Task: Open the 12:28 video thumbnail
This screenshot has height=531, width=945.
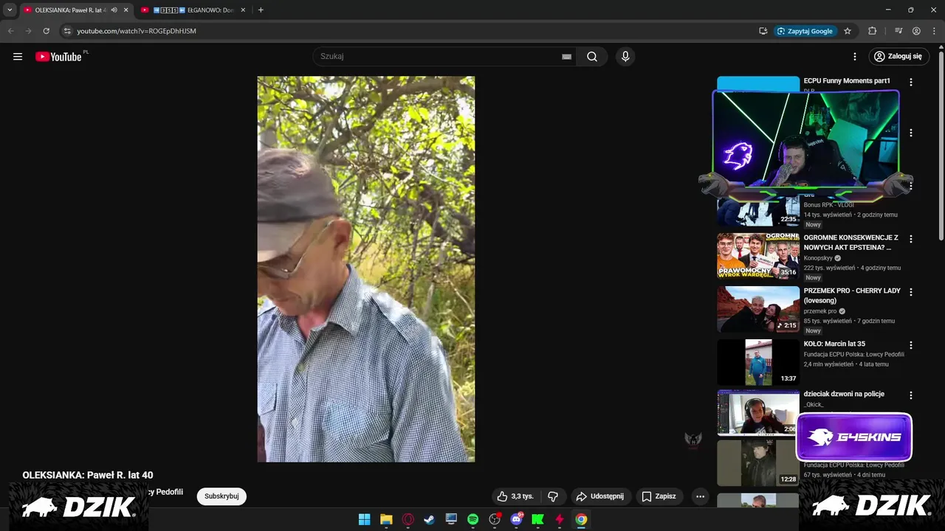Action: point(757,462)
